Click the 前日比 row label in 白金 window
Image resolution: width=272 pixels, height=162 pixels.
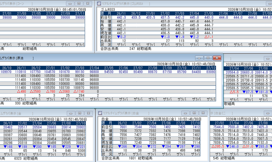107,146
